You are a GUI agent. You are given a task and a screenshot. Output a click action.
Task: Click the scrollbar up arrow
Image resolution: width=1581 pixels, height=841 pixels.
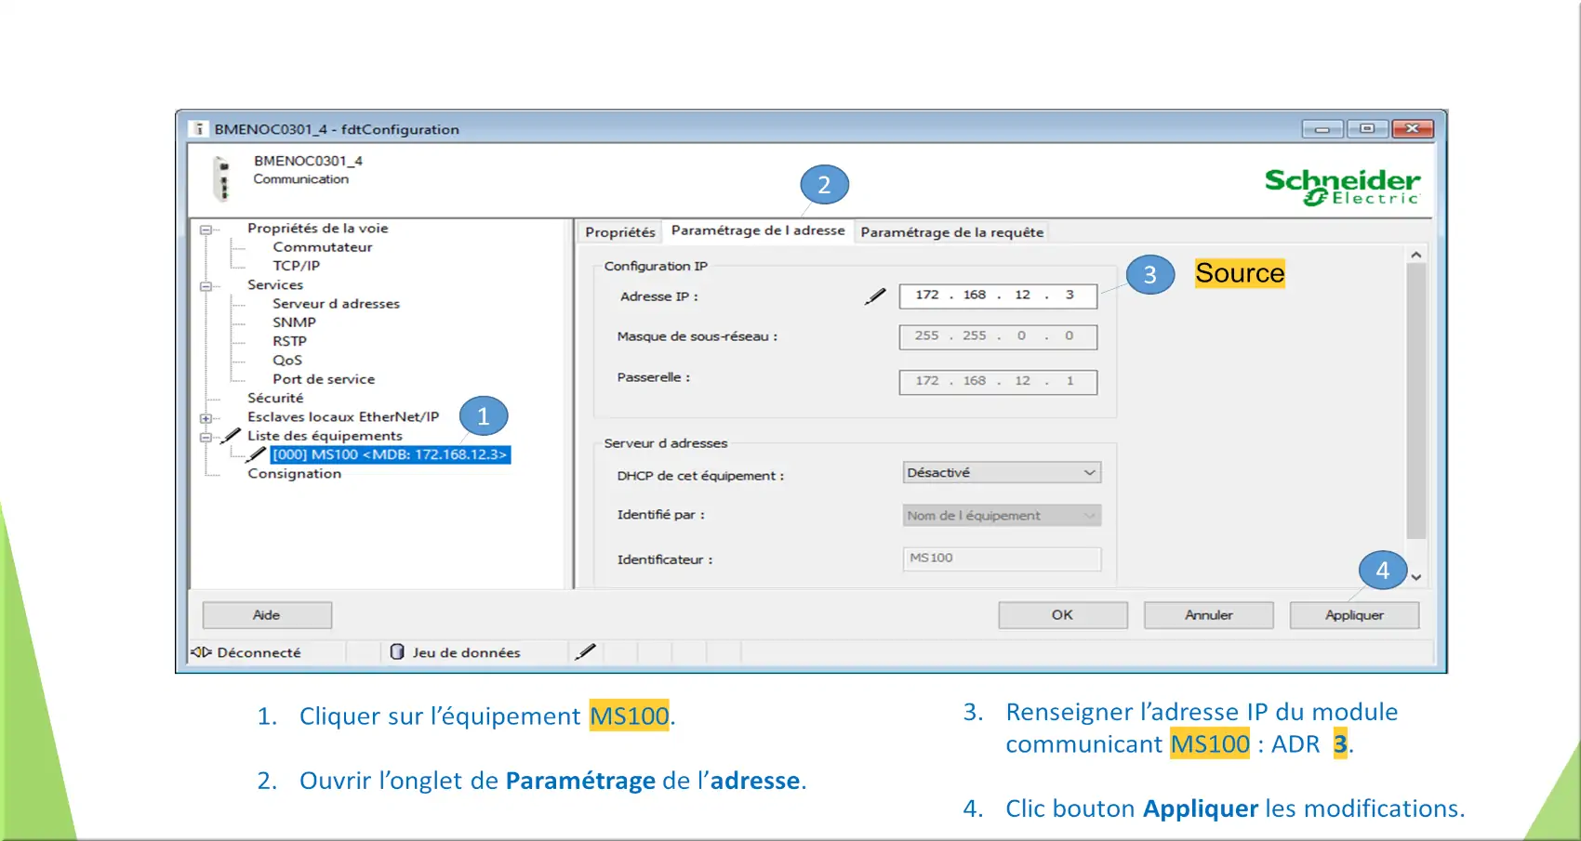point(1415,255)
